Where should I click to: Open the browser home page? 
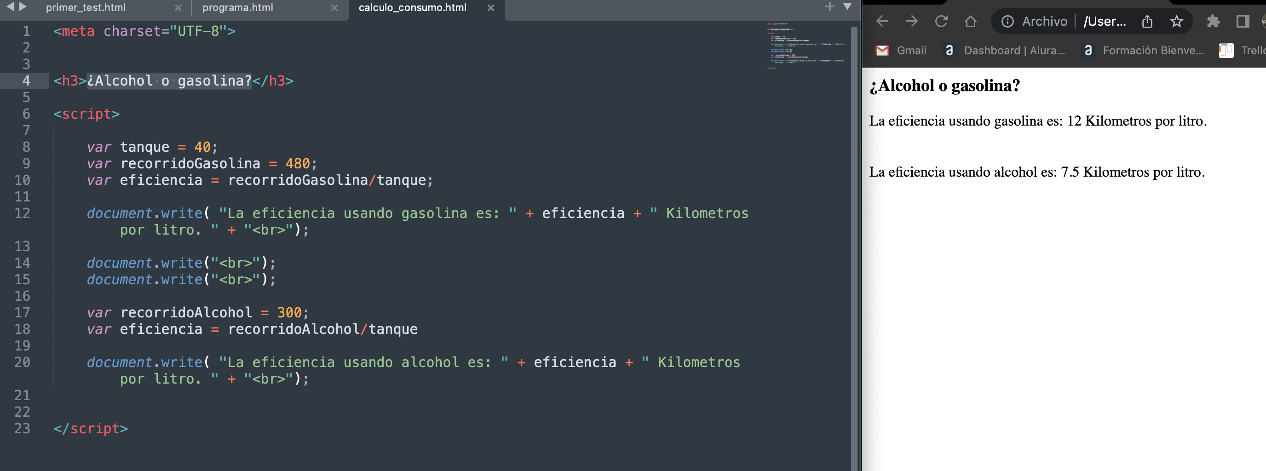[970, 21]
